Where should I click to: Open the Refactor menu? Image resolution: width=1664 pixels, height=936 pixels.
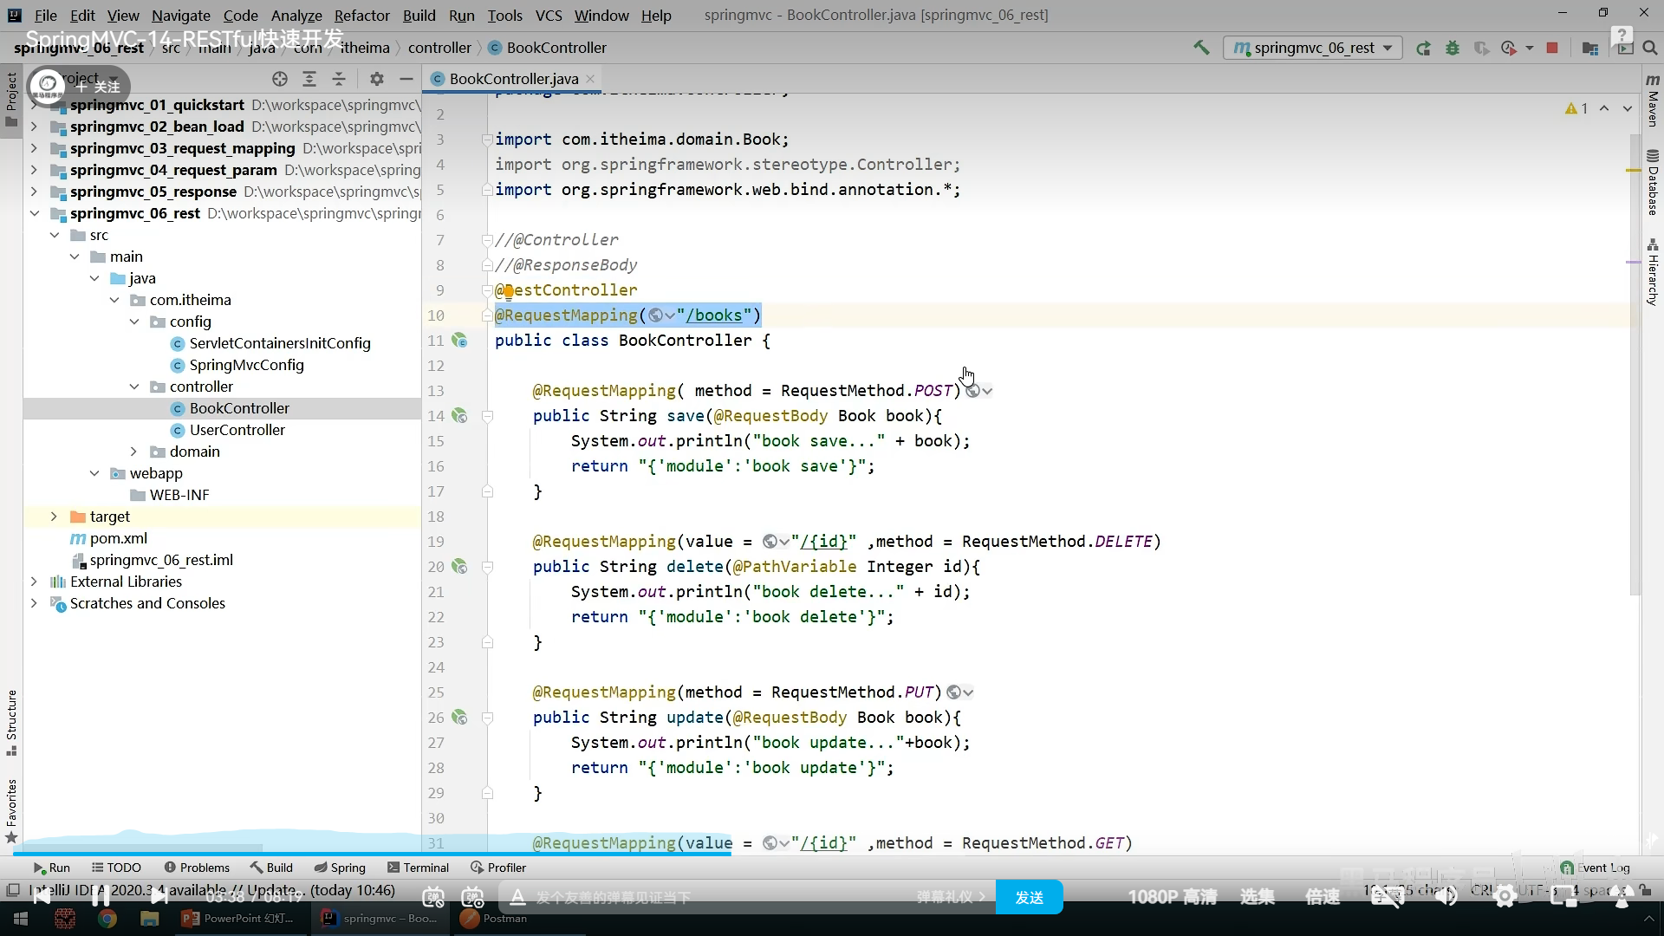[x=361, y=15]
